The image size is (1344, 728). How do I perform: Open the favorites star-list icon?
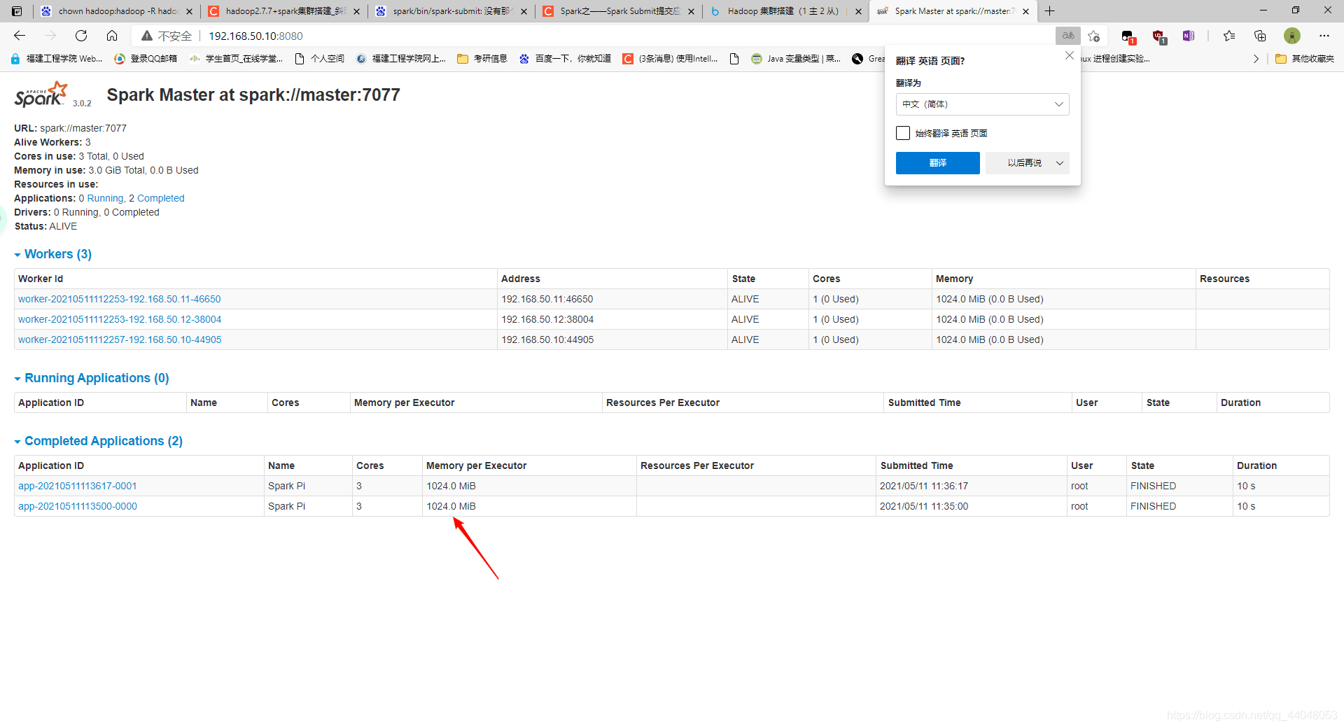tap(1229, 36)
